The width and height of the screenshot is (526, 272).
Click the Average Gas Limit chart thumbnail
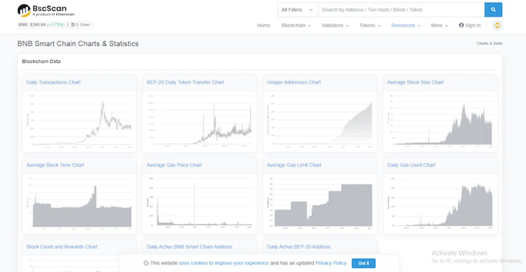pos(320,203)
